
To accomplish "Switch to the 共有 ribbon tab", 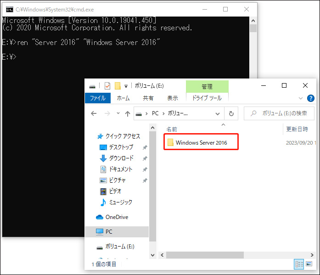I will (x=148, y=98).
